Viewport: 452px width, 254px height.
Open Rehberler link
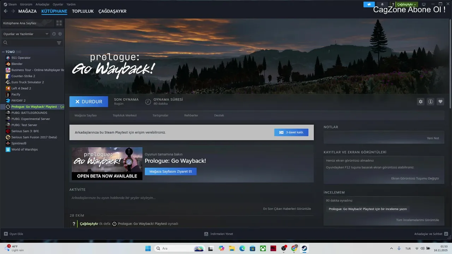click(191, 115)
